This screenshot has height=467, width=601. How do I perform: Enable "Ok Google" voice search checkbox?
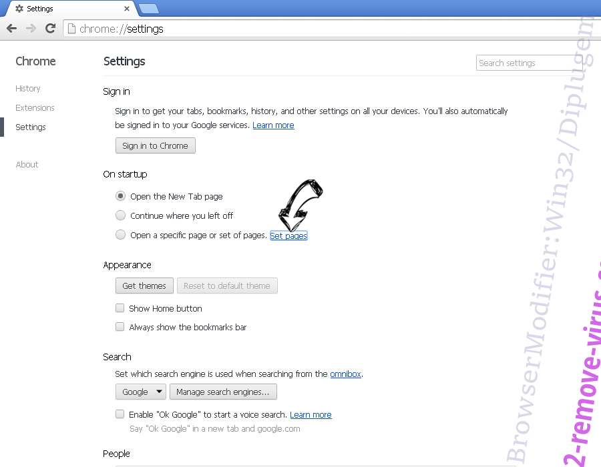pyautogui.click(x=120, y=414)
